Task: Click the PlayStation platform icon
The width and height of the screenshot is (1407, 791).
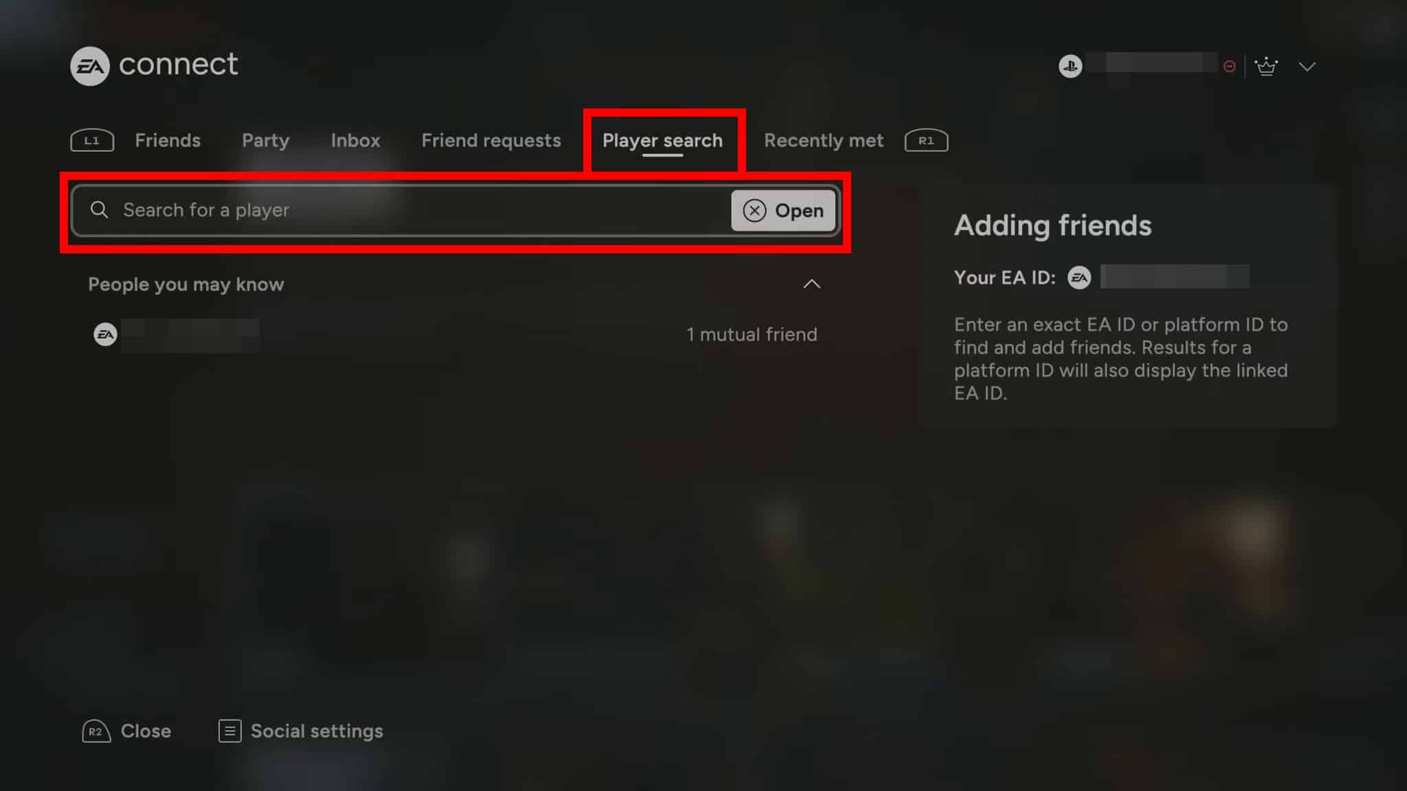Action: coord(1070,66)
